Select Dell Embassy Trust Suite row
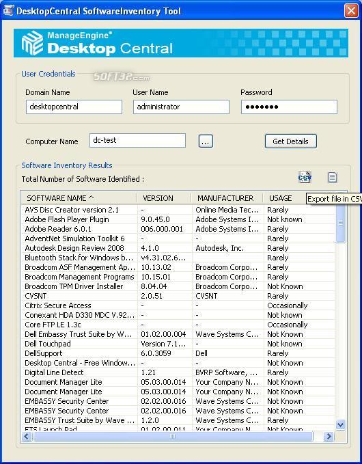362x464 pixels. [x=178, y=334]
